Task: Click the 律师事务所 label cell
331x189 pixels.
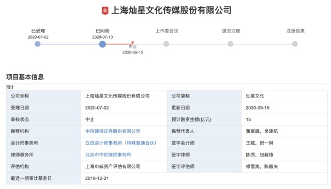Action: click(43, 155)
